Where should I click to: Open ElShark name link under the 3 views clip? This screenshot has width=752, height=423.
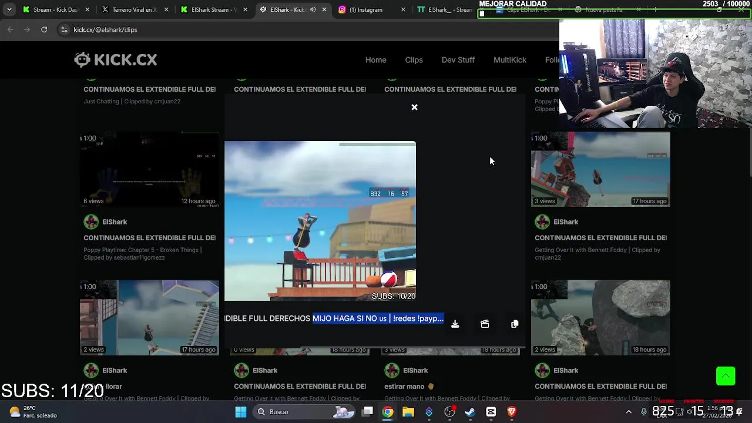(x=566, y=222)
